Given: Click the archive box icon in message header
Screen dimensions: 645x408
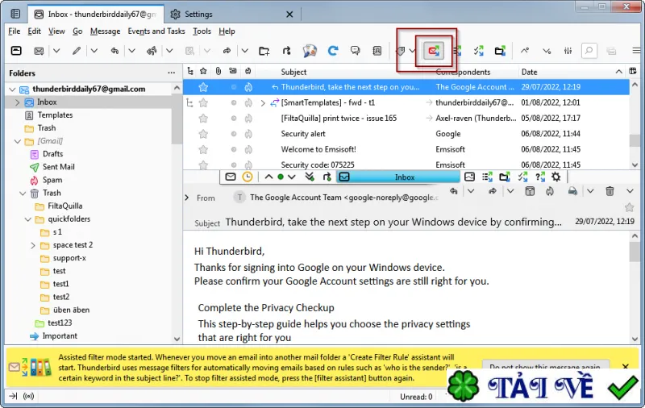Looking at the screenshot, I should coord(530,191).
